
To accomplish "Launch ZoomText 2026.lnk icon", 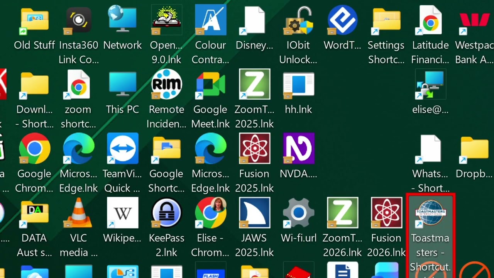I will point(342,213).
